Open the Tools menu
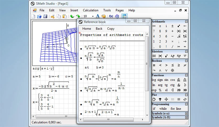The height and width of the screenshot is (127, 219). click(107, 10)
